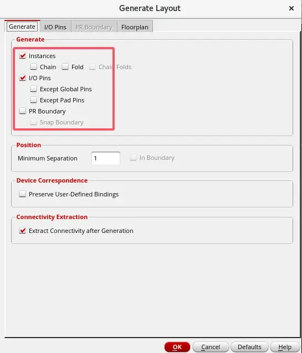Open the Help button
The width and height of the screenshot is (302, 353).
(x=285, y=347)
